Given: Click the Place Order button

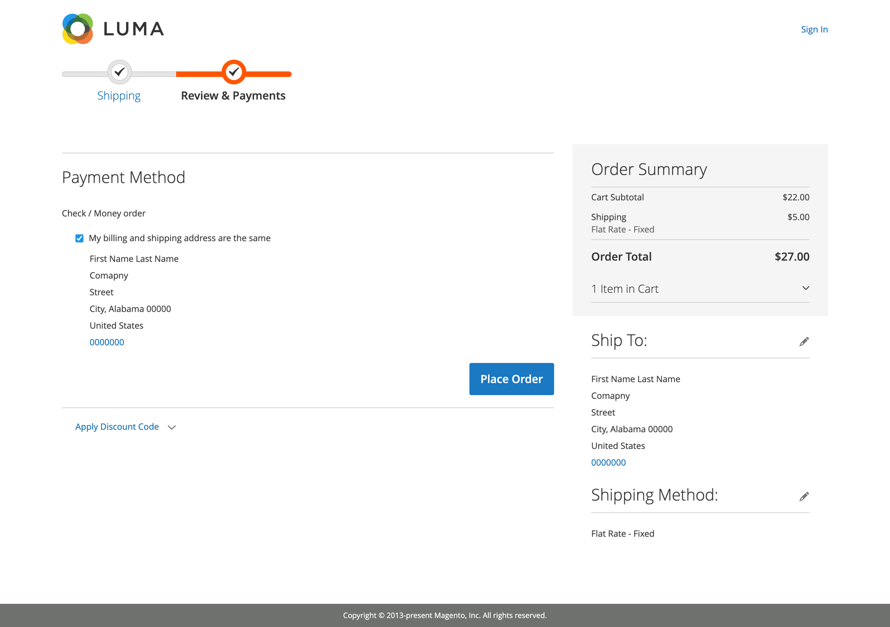Looking at the screenshot, I should [511, 379].
